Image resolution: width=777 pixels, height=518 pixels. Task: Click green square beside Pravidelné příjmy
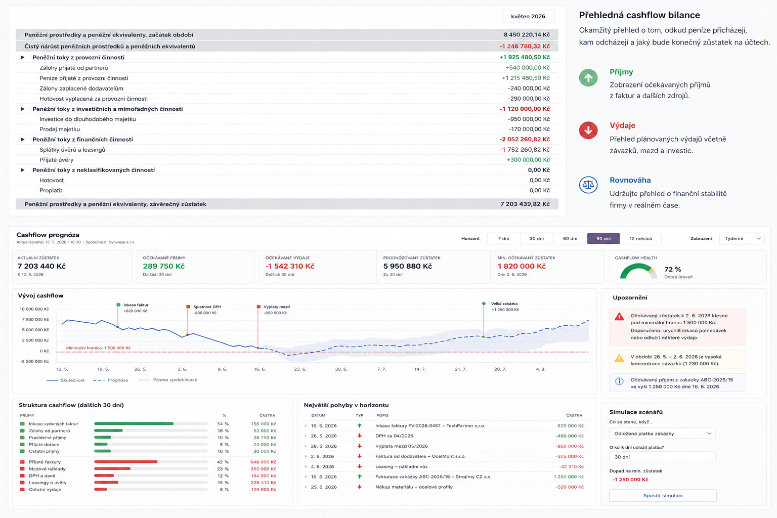[22, 438]
